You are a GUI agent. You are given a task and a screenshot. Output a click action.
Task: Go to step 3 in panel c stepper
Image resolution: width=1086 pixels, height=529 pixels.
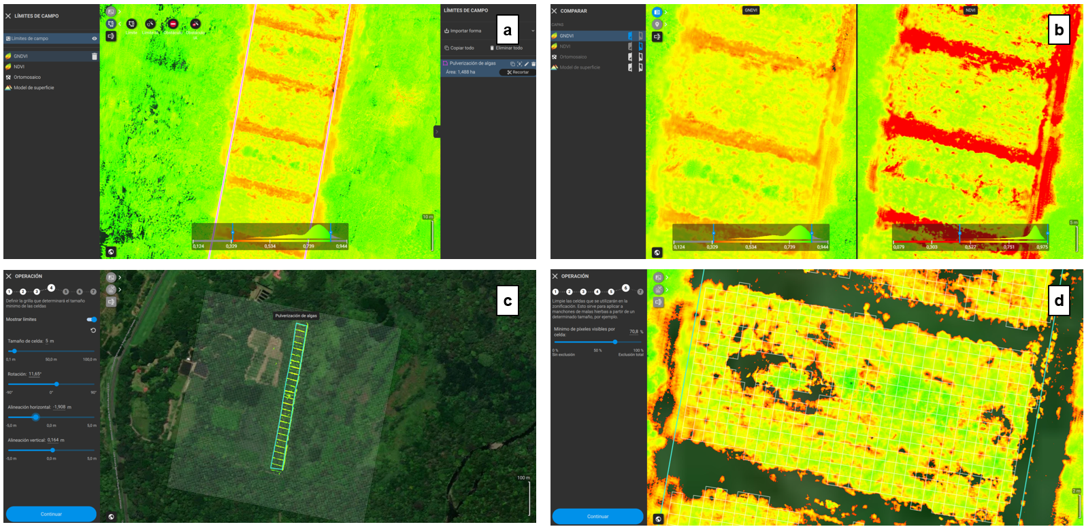[37, 292]
